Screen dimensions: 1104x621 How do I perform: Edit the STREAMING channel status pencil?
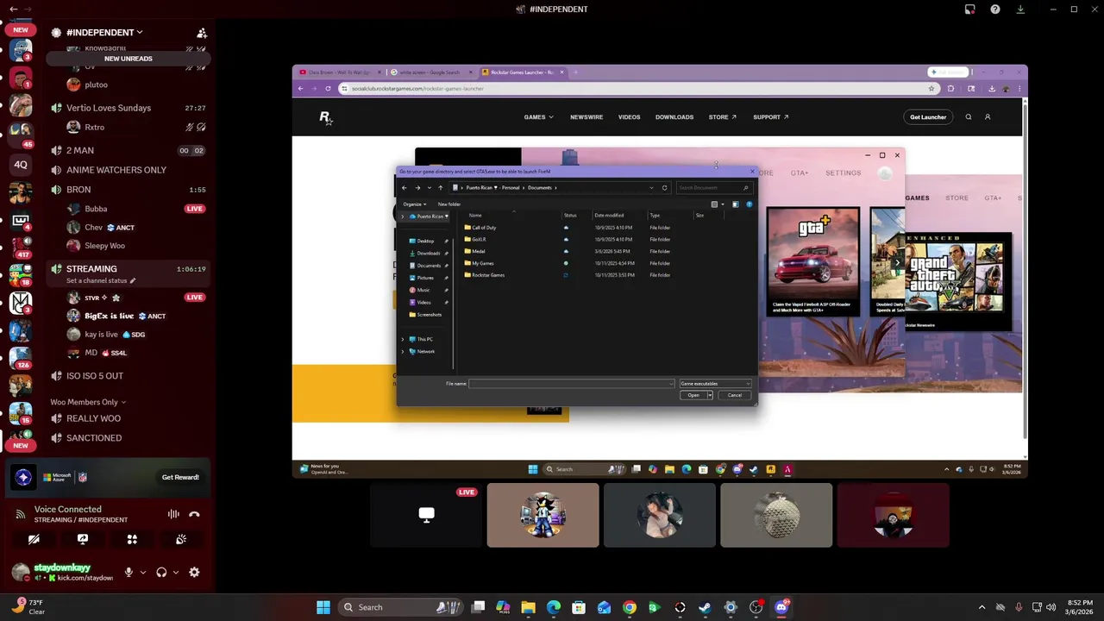[133, 280]
